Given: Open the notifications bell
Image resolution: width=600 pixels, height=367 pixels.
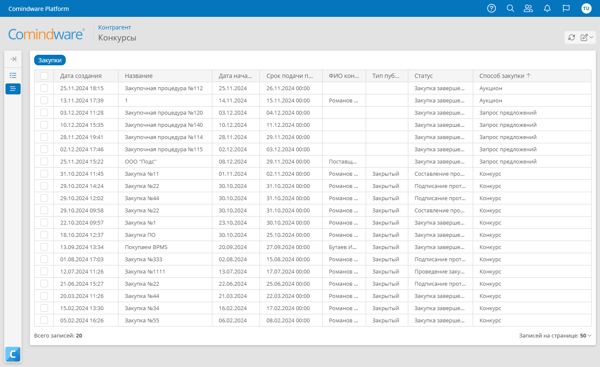Looking at the screenshot, I should (547, 8).
